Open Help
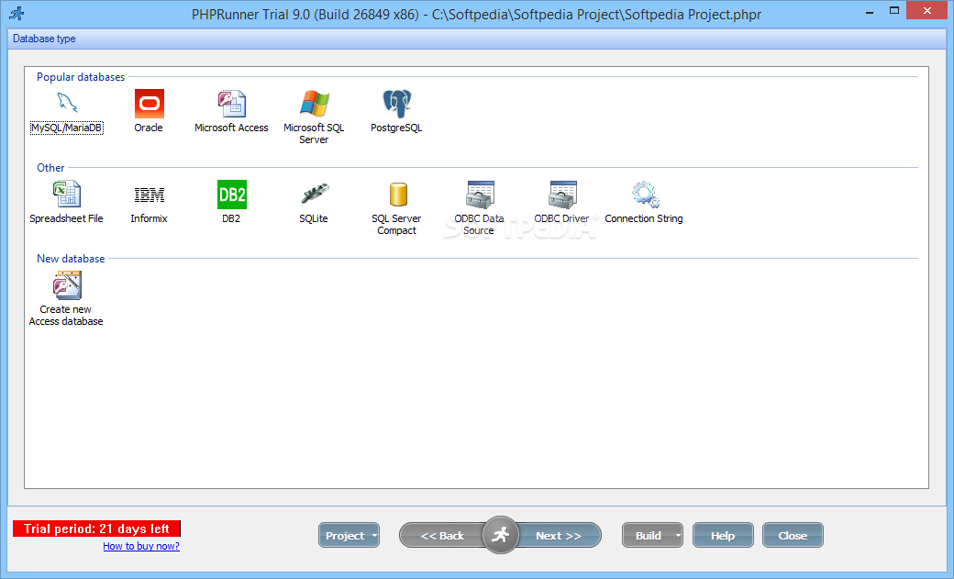The height and width of the screenshot is (579, 954). (723, 536)
